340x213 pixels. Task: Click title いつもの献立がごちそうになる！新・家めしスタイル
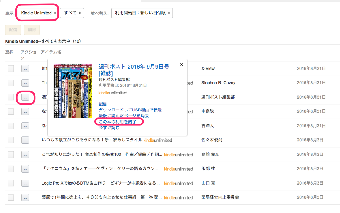pos(92,140)
